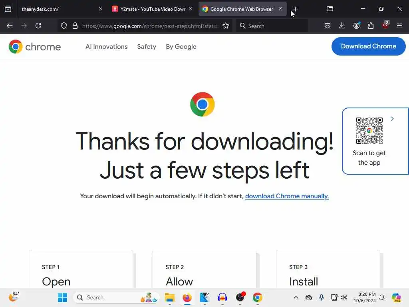Screen dimensions: 409x307
Task: Open the notifications bell
Action: click(382, 297)
